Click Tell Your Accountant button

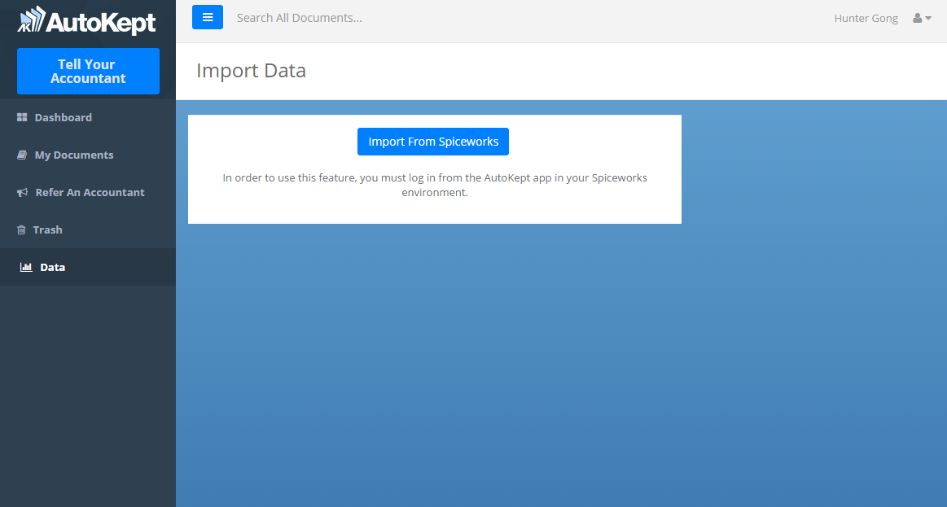coord(88,72)
